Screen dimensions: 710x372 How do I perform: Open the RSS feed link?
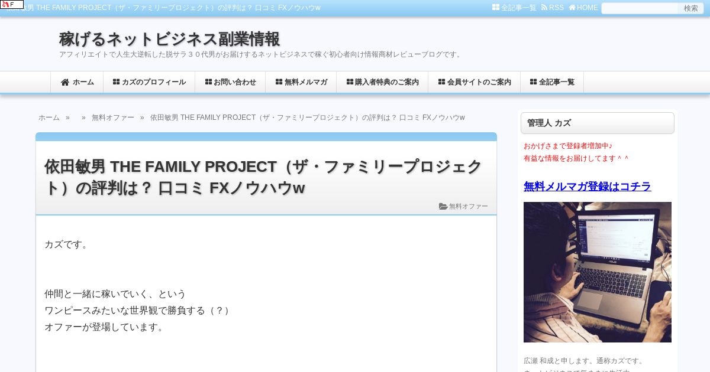tap(553, 8)
